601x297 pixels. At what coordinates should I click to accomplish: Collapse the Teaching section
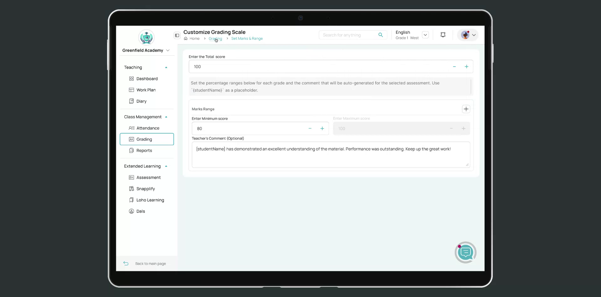tap(166, 67)
